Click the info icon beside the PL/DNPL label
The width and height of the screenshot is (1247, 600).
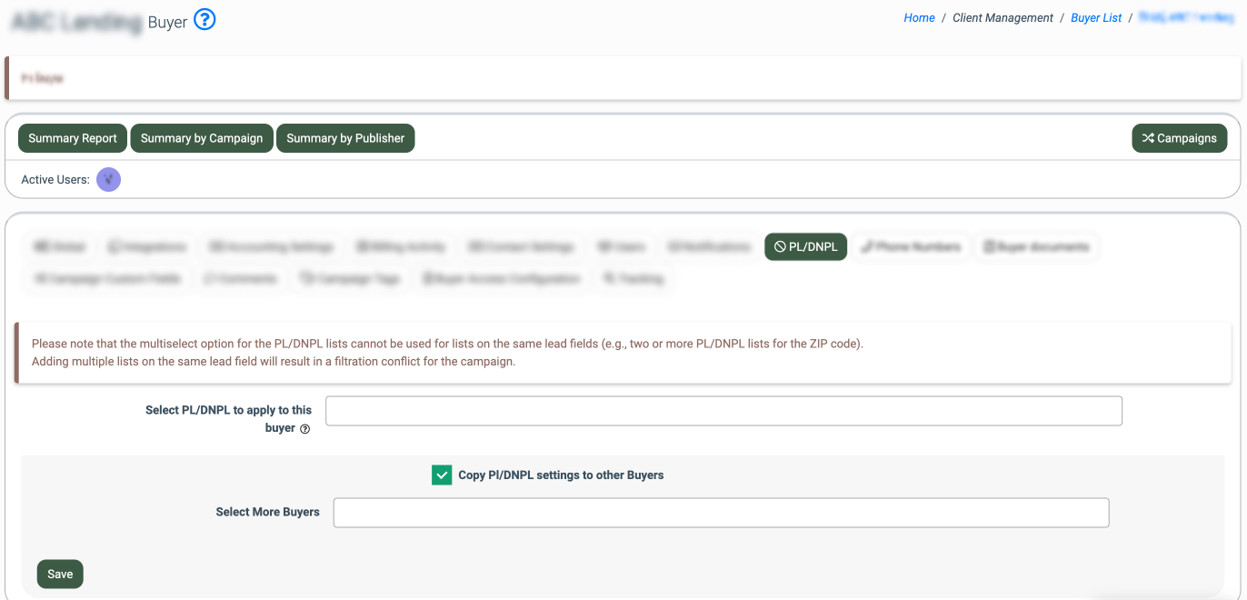click(304, 429)
